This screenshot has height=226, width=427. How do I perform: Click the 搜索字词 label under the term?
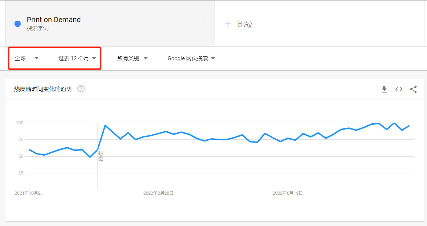37,28
